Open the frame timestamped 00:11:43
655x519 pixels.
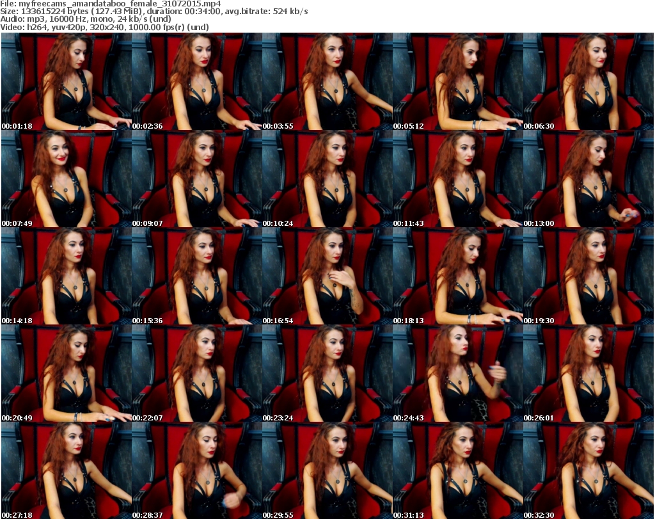click(x=457, y=179)
